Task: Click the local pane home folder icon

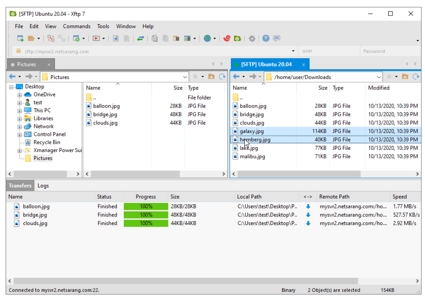Action: click(211, 77)
